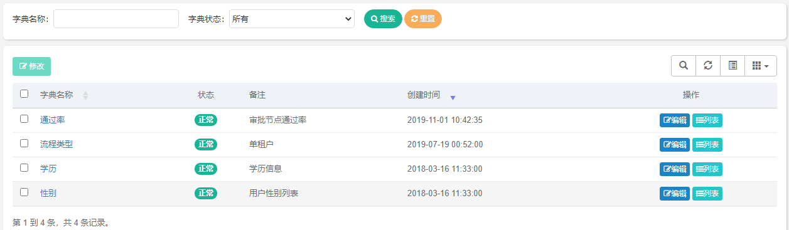Sort by 创建时间 column arrow
The image size is (789, 230).
(453, 97)
